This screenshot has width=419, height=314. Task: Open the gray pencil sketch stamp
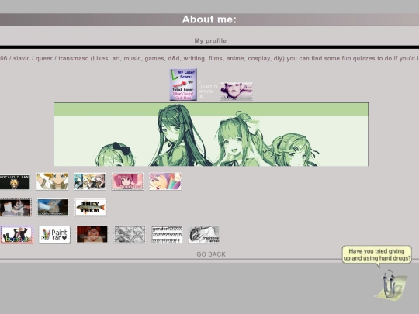[130, 234]
